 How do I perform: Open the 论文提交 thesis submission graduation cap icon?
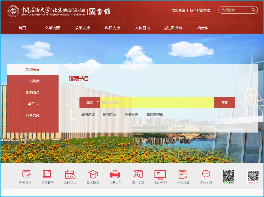pos(93,174)
